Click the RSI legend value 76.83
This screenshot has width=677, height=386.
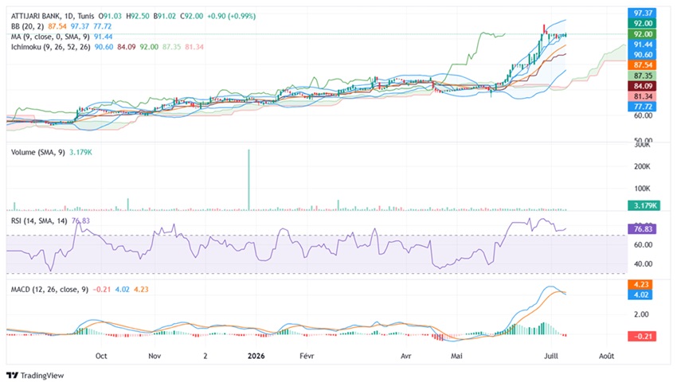point(80,220)
